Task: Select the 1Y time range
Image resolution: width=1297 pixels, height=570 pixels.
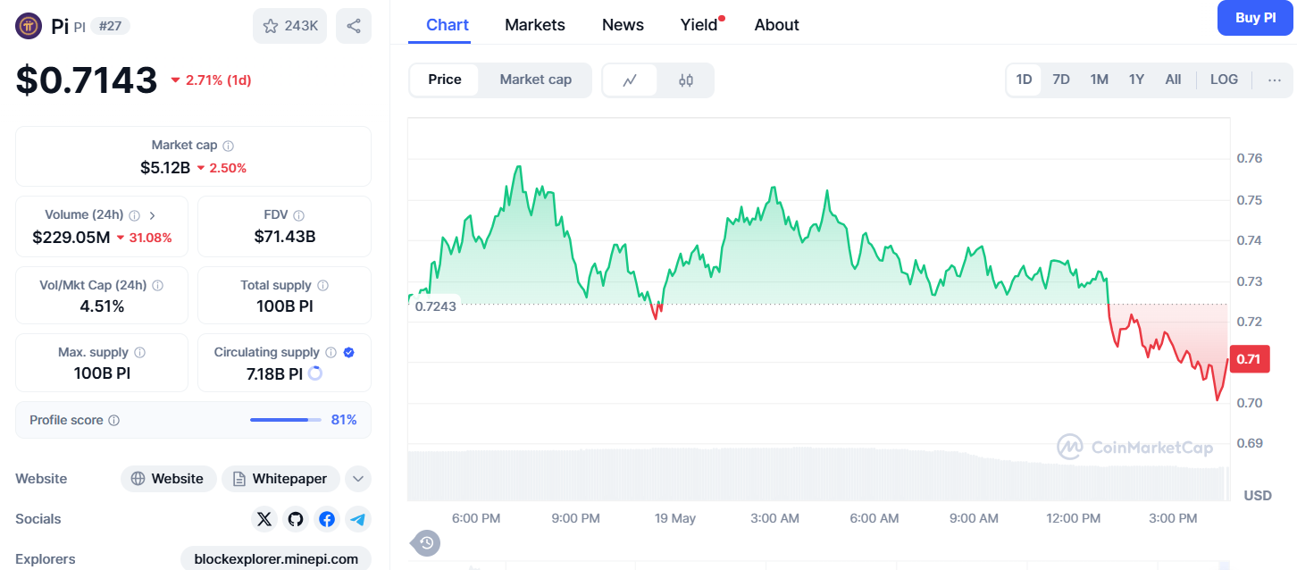Action: click(x=1136, y=80)
